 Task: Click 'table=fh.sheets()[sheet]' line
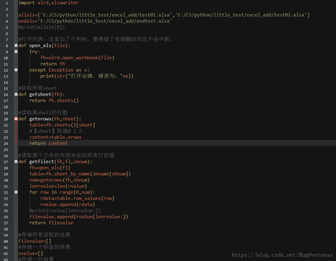62,125
